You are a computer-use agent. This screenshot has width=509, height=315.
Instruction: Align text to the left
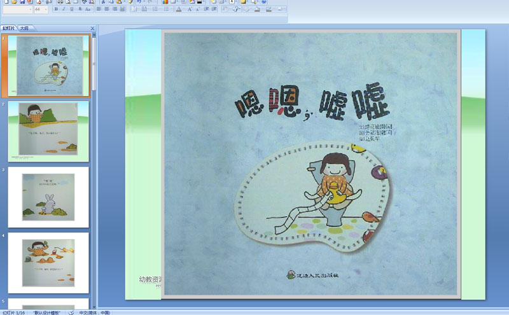pyautogui.click(x=99, y=9)
